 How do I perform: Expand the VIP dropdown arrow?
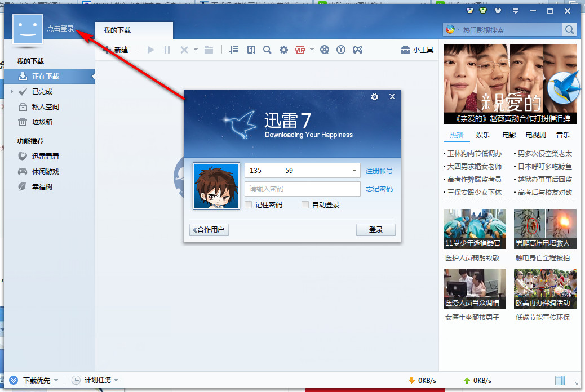[312, 50]
